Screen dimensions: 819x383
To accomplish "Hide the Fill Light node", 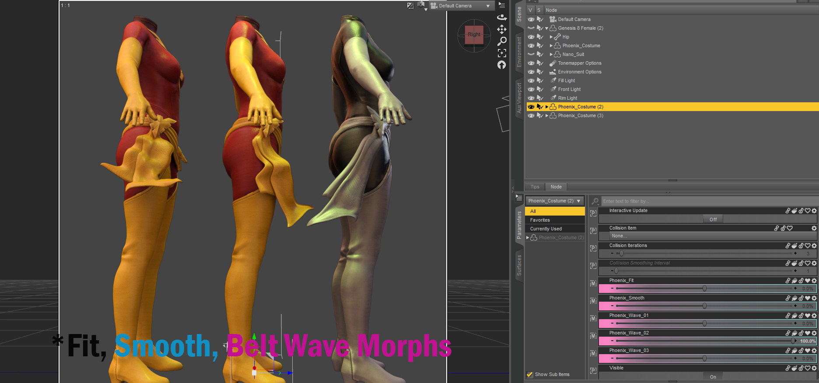I will [x=531, y=80].
